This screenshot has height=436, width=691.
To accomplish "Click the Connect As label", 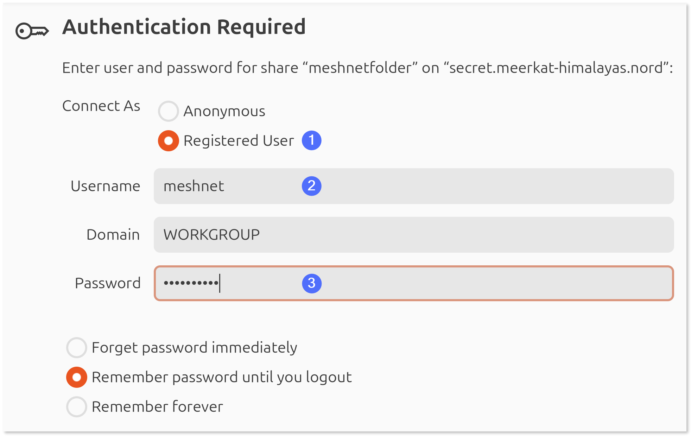I will pos(101,106).
